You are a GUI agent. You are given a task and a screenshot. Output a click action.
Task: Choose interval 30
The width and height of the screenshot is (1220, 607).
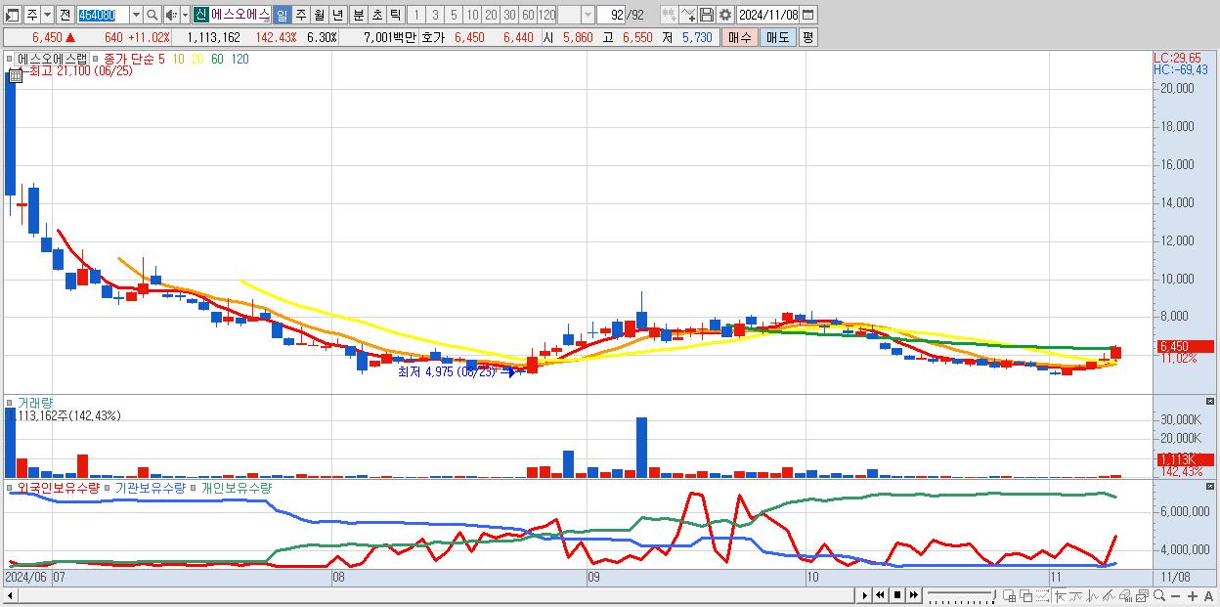pyautogui.click(x=509, y=16)
